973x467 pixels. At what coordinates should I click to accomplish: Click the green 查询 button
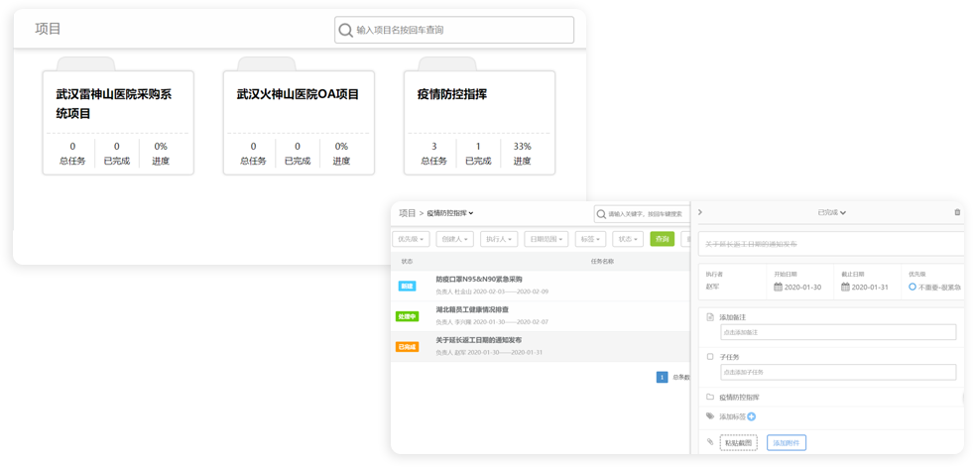pos(662,239)
